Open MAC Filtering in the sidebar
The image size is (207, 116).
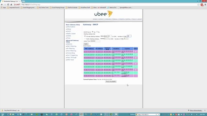71,46
